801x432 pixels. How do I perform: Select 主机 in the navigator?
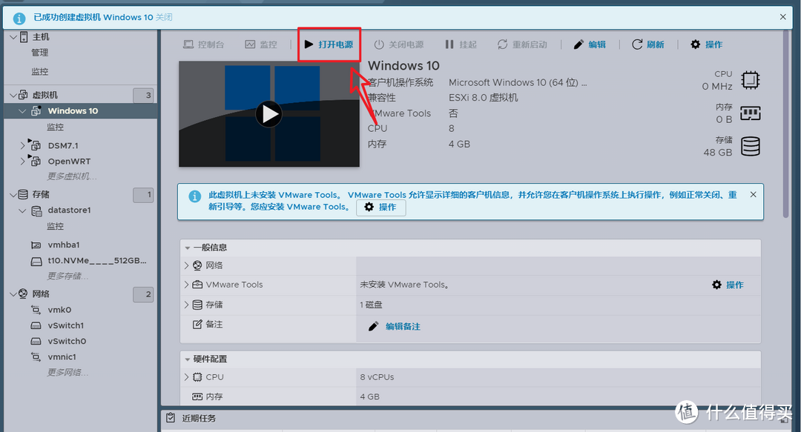(x=41, y=37)
